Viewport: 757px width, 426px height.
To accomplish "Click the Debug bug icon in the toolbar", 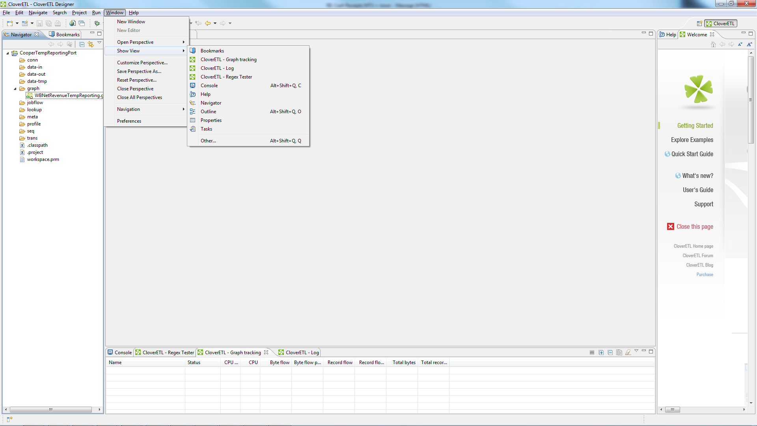I will pos(97,23).
